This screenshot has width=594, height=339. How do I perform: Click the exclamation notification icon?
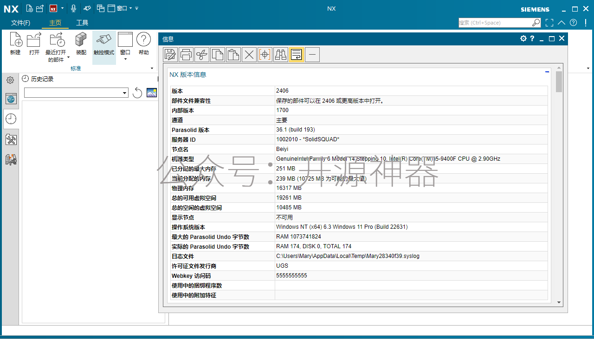click(587, 23)
